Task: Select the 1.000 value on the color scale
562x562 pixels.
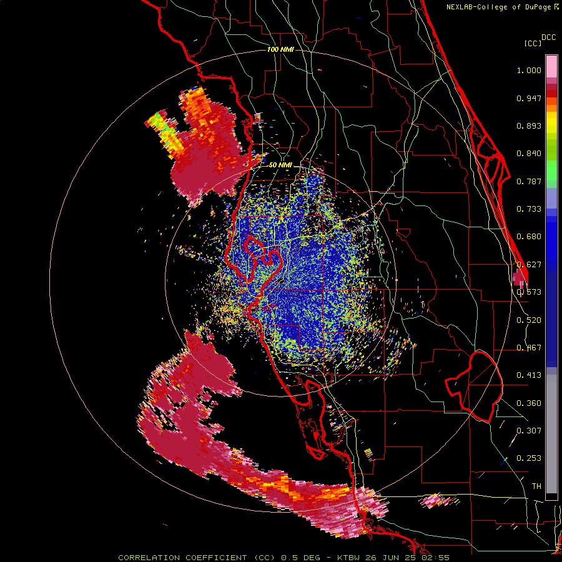Action: tap(529, 70)
